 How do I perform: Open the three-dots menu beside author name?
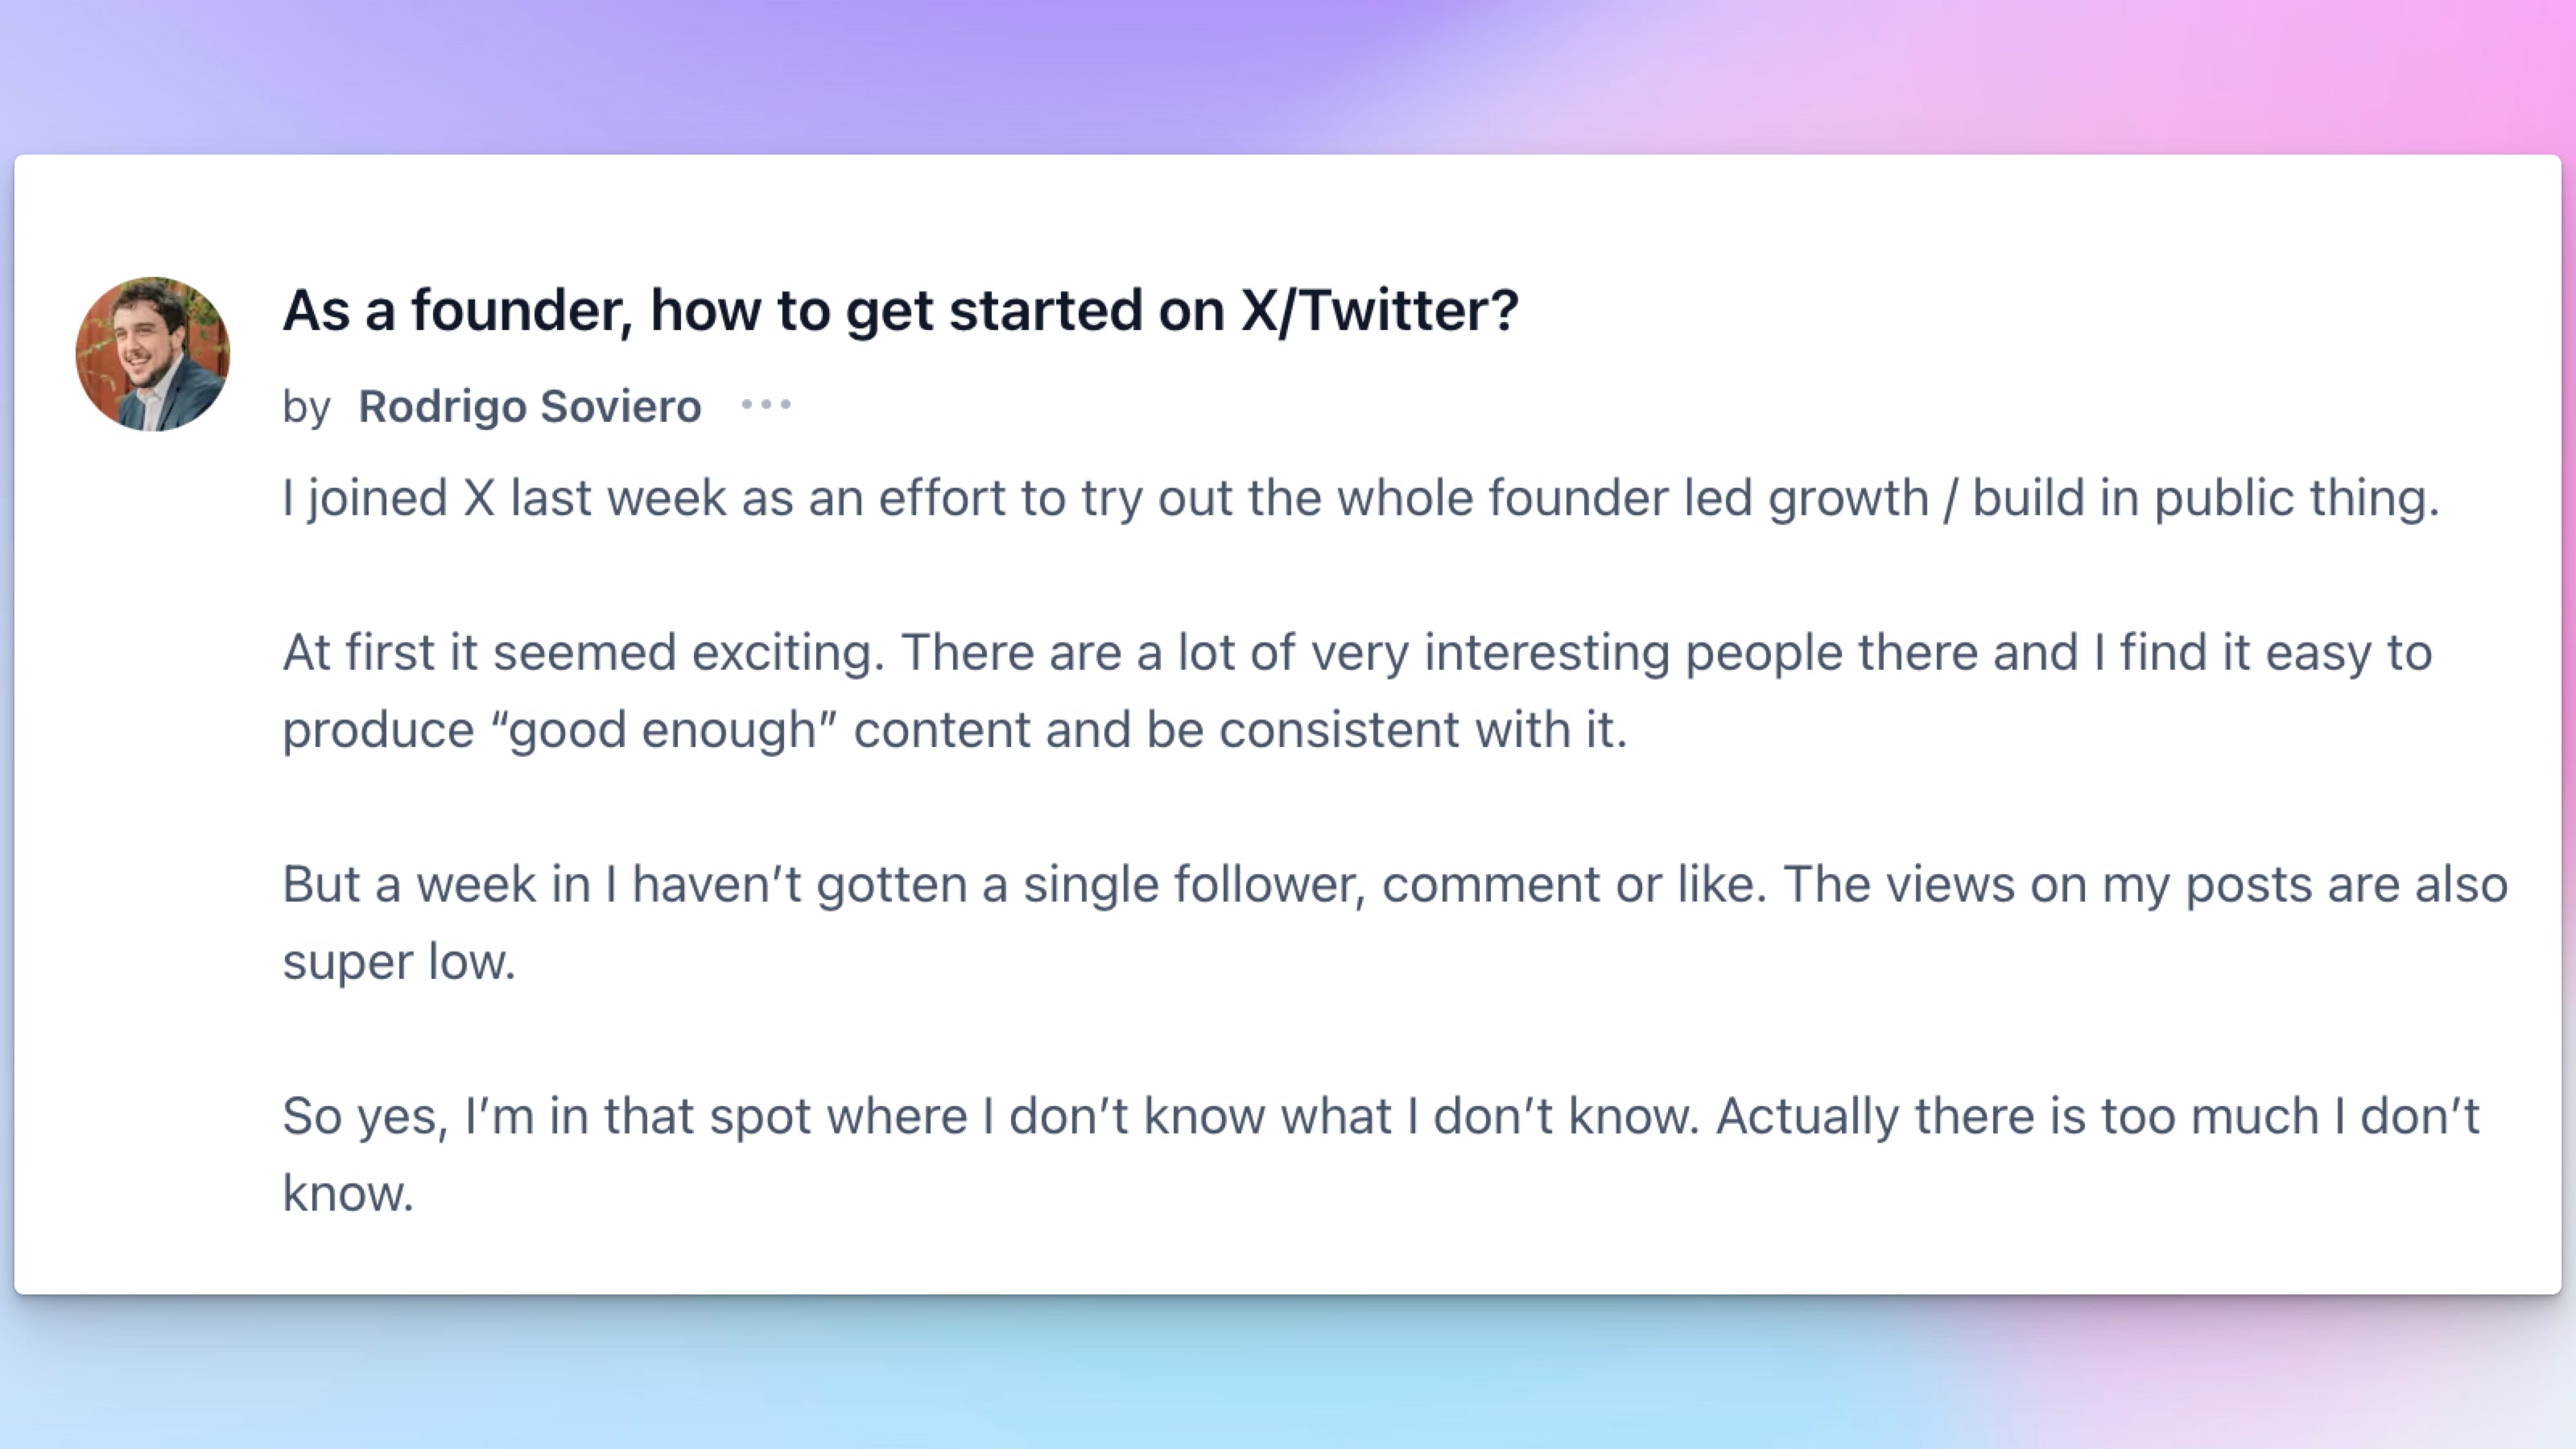[x=766, y=405]
